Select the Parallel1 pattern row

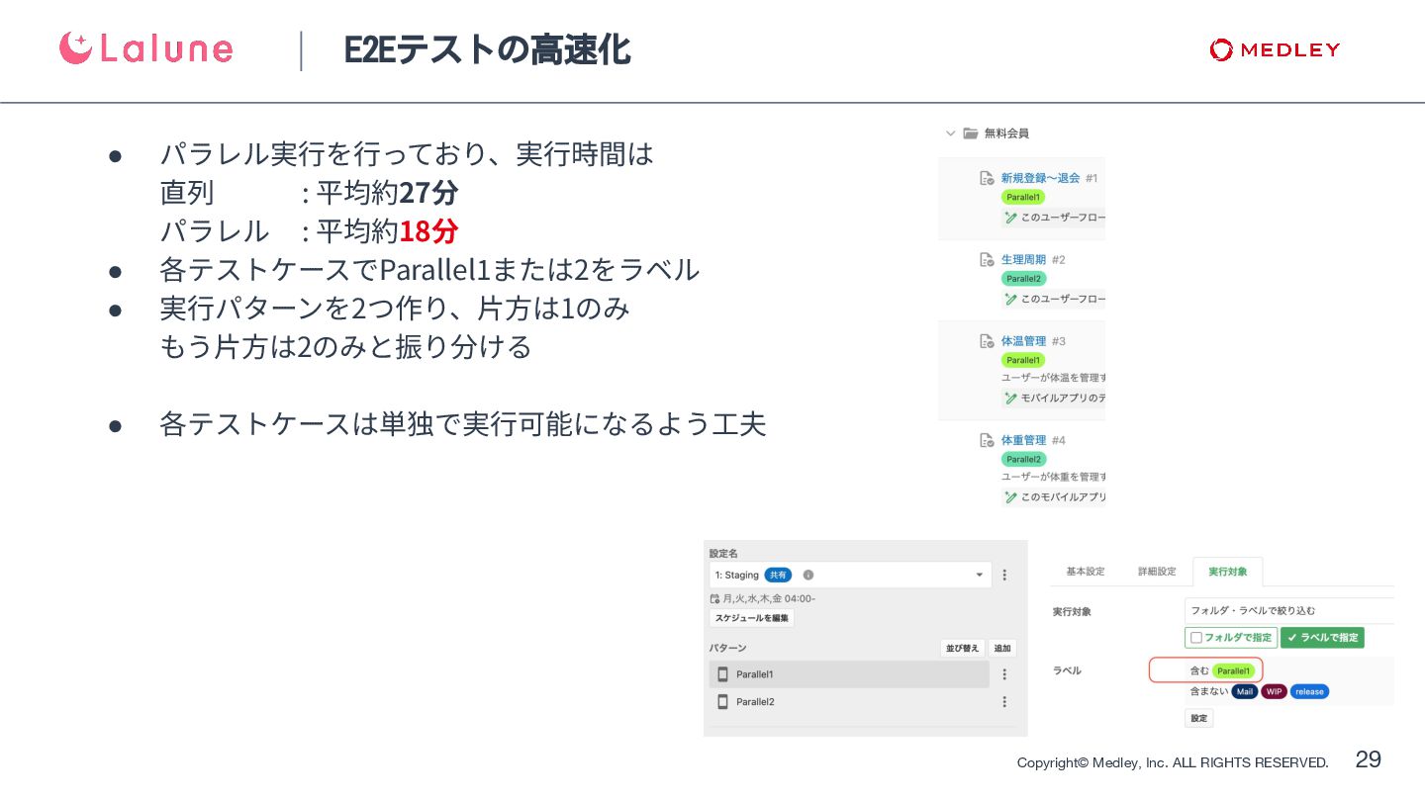[849, 674]
